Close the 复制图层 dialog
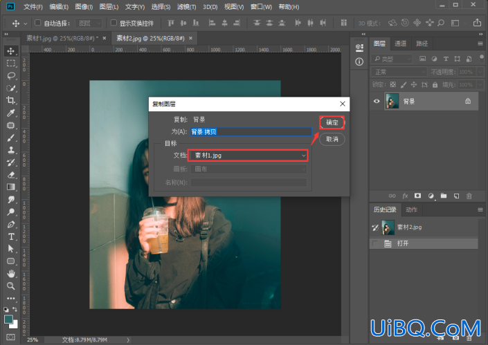Image resolution: width=488 pixels, height=345 pixels. [x=343, y=104]
